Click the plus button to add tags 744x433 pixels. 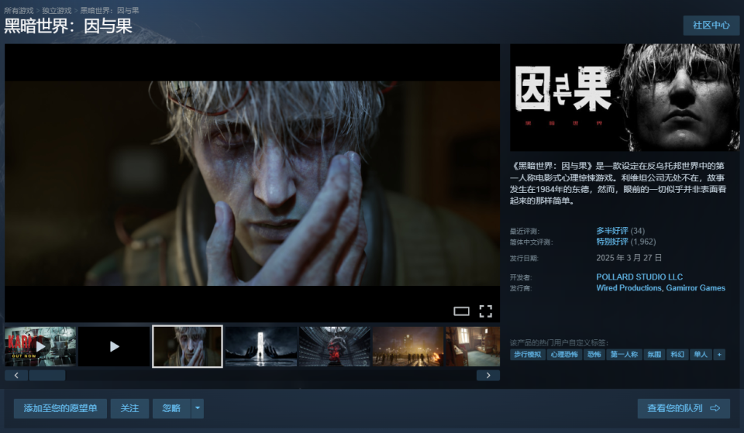click(719, 354)
